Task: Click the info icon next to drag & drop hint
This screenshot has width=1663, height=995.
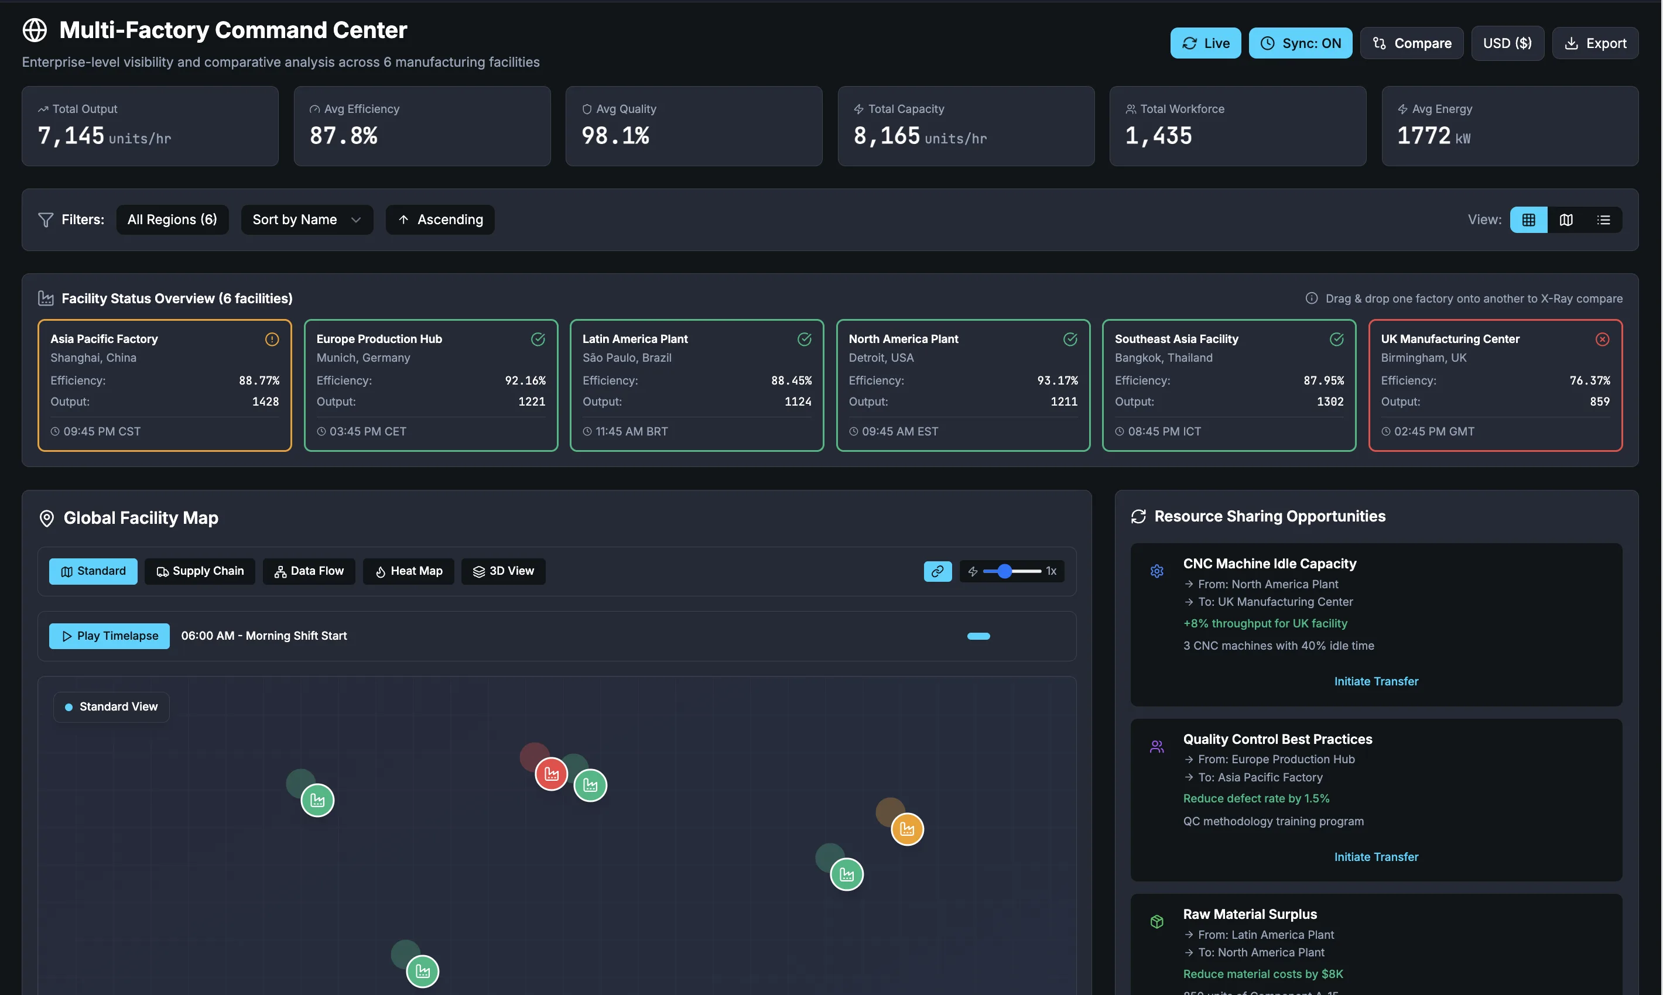Action: click(x=1312, y=298)
